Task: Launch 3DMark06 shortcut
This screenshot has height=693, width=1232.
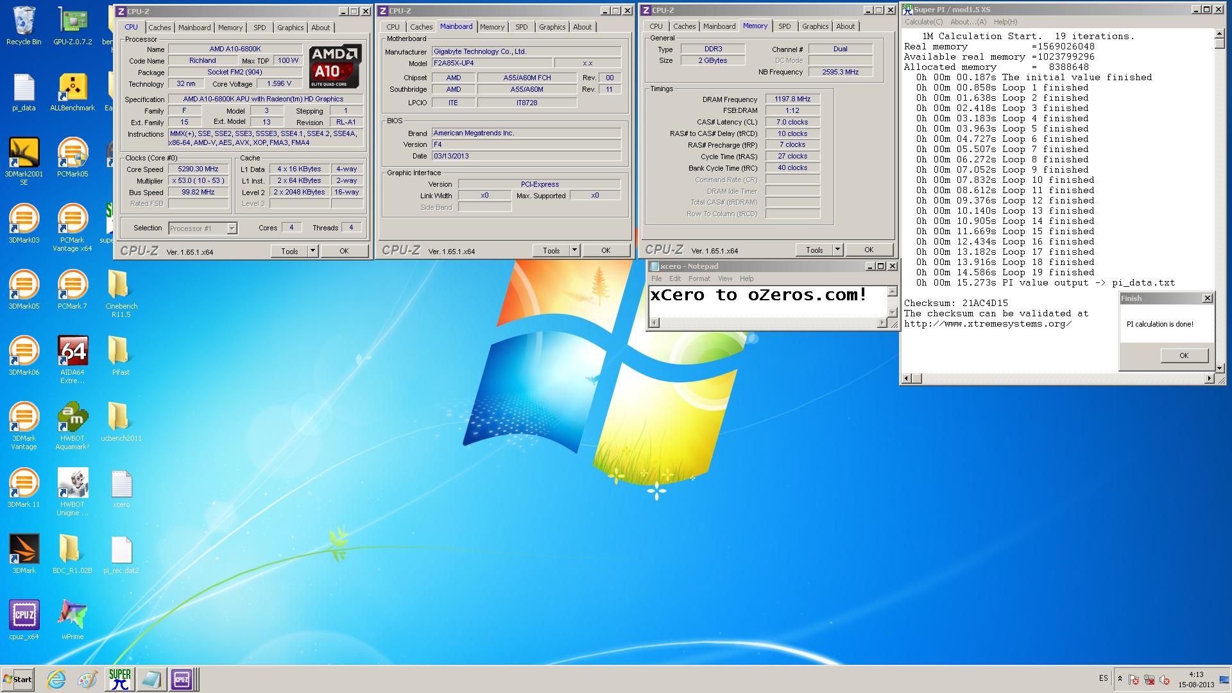Action: 24,355
